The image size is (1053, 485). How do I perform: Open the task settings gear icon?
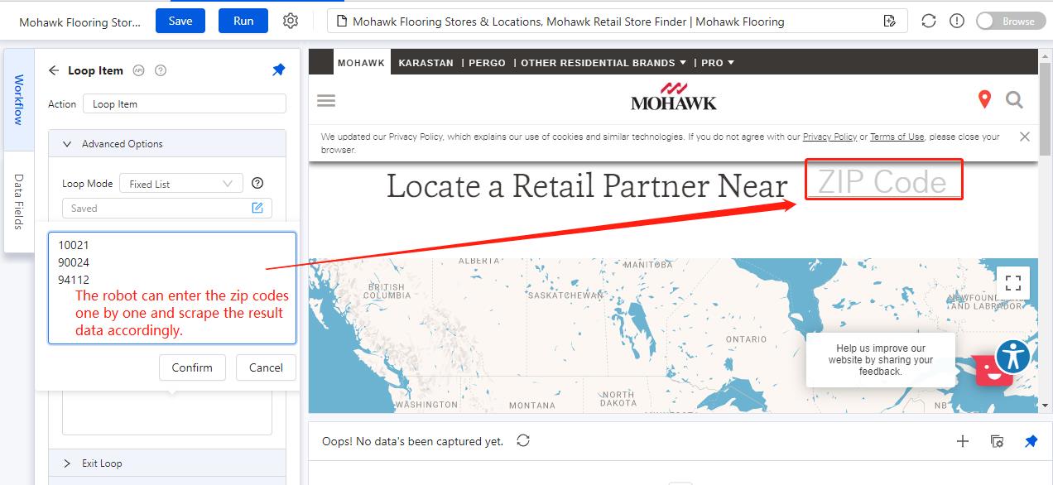pos(291,21)
